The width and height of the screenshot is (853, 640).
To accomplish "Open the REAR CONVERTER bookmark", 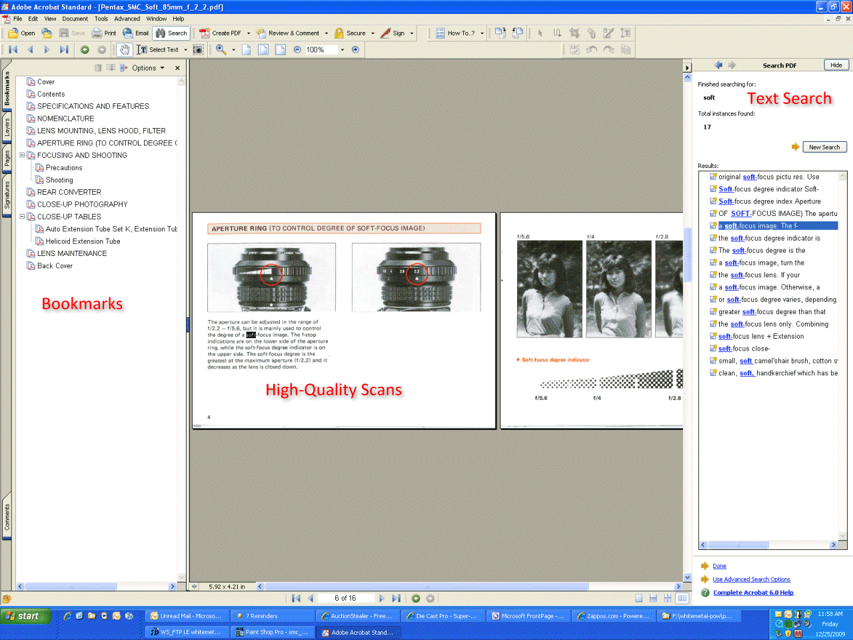I will point(69,192).
